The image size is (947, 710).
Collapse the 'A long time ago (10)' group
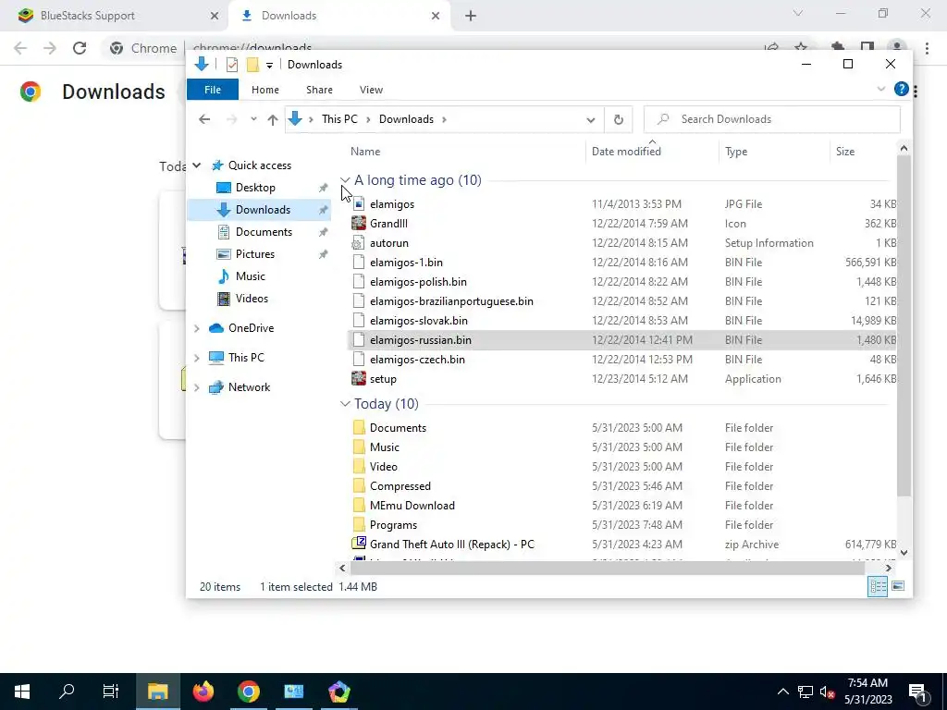click(x=345, y=180)
